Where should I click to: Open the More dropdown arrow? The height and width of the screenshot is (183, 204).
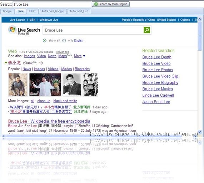pos(84,56)
